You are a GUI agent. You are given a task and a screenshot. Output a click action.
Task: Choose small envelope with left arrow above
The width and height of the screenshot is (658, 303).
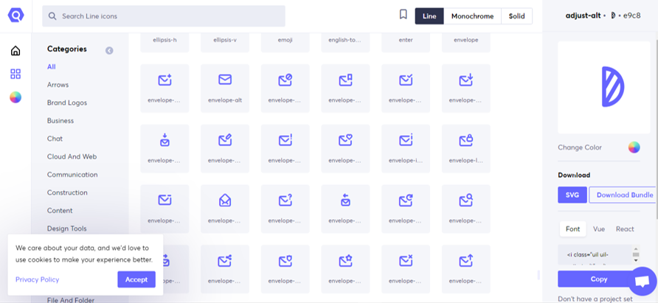(345, 209)
